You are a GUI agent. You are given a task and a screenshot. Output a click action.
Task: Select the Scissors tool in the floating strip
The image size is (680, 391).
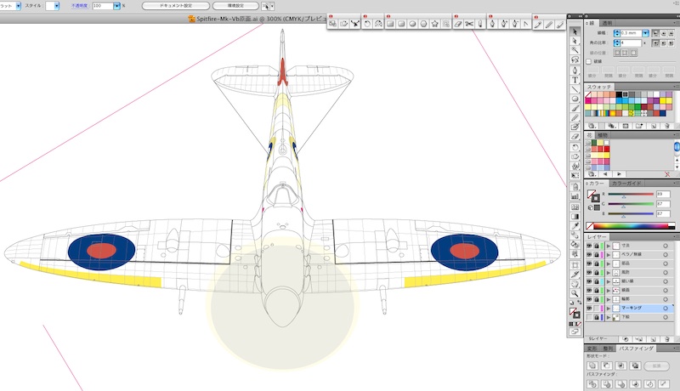click(469, 24)
